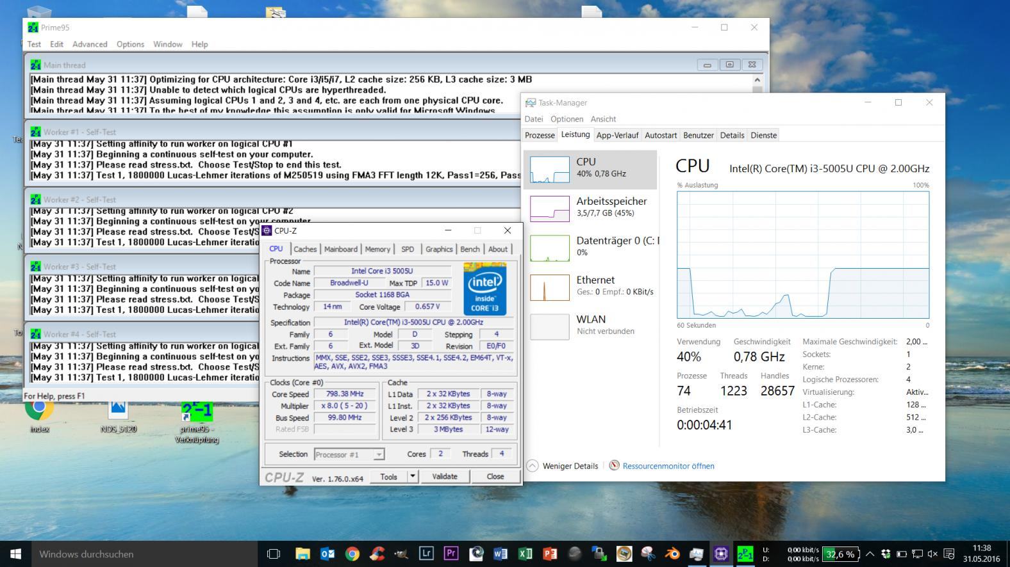
Task: Open Processor #1 selection dropdown
Action: (349, 454)
